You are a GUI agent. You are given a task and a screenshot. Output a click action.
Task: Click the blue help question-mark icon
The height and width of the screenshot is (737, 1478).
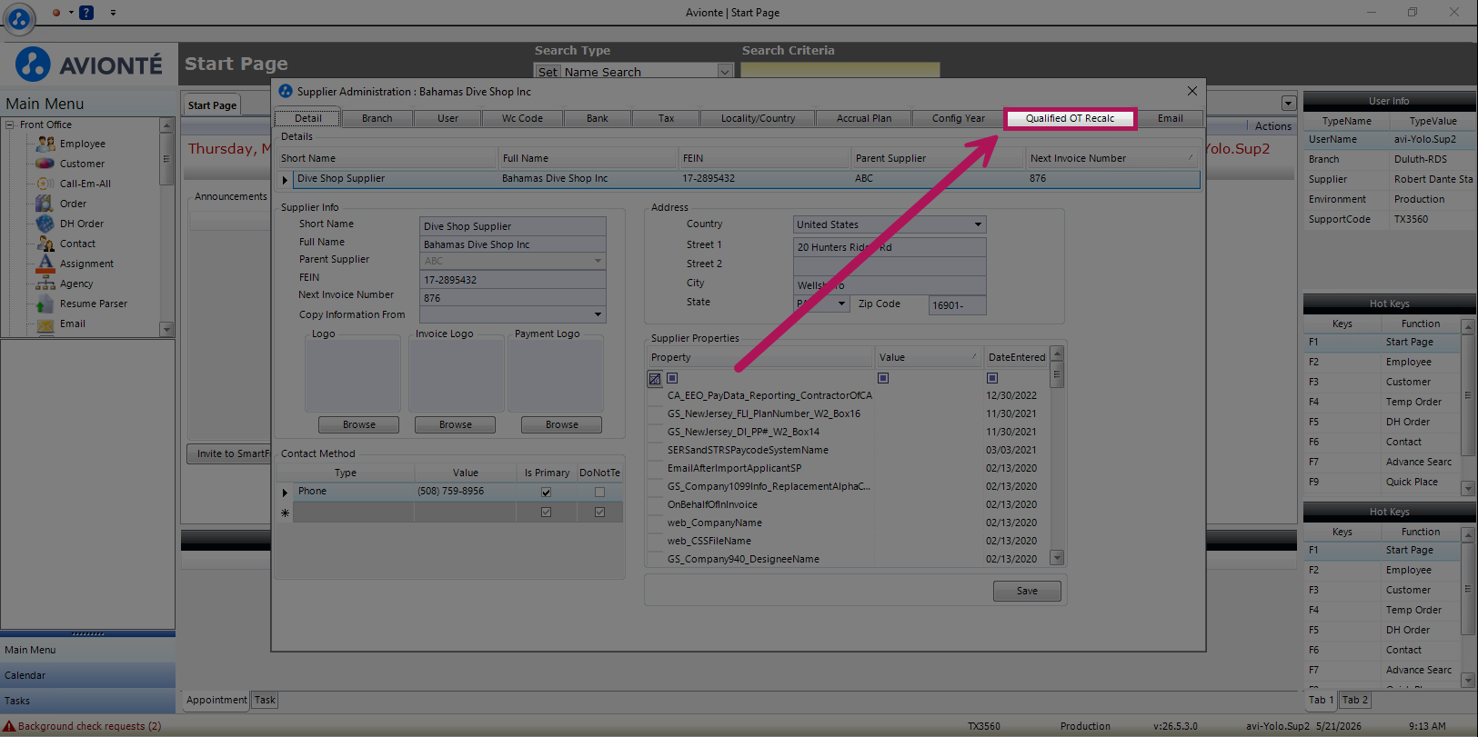86,13
